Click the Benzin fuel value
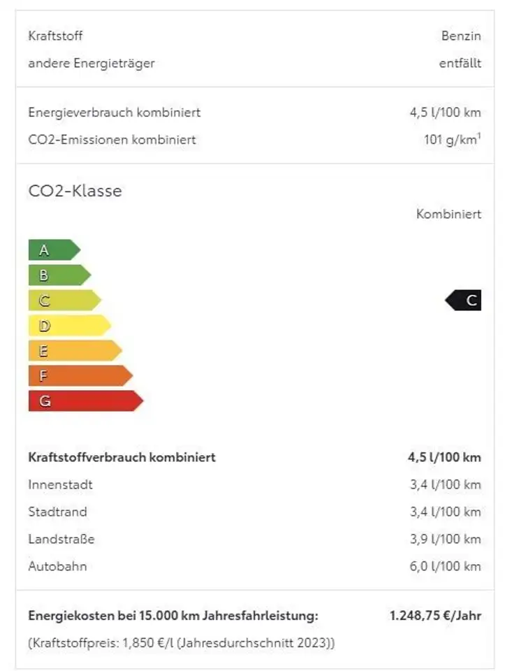This screenshot has width=505, height=671. [461, 36]
